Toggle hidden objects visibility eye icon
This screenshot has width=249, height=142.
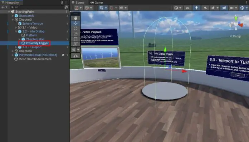[x=224, y=8]
